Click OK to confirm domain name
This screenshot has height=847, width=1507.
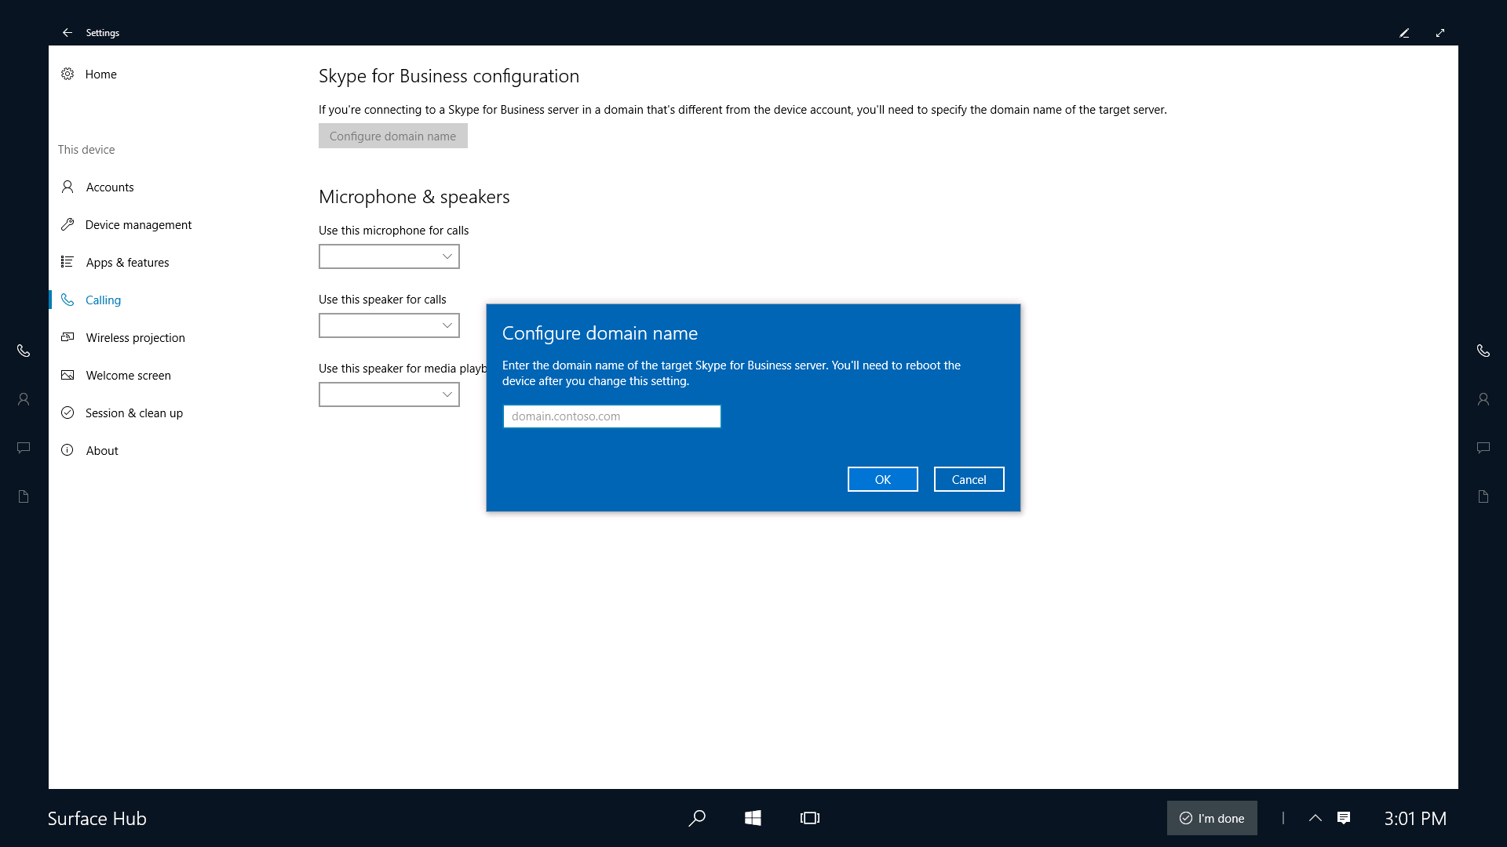coord(883,479)
